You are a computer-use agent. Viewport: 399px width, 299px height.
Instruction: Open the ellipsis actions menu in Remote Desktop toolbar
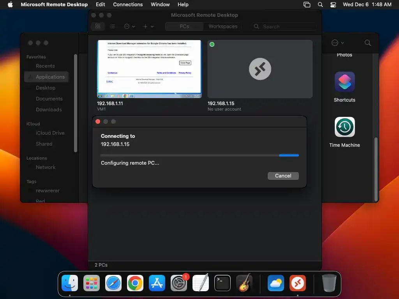[129, 26]
